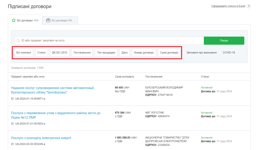Open the 'Послуги з розподілу електричної енергії' contract
Viewport: 256px width, 150px height.
tap(41, 138)
